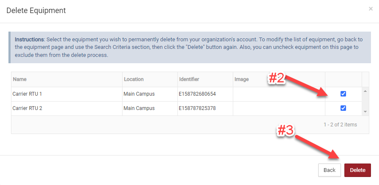379x185 pixels.
Task: Select the Identifier column header
Action: pos(189,79)
